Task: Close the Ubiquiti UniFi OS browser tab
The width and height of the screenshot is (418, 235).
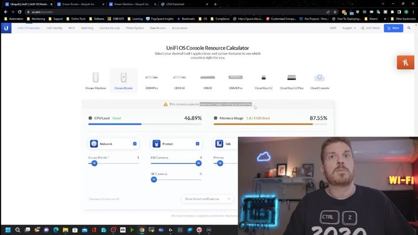Action: tap(51, 4)
